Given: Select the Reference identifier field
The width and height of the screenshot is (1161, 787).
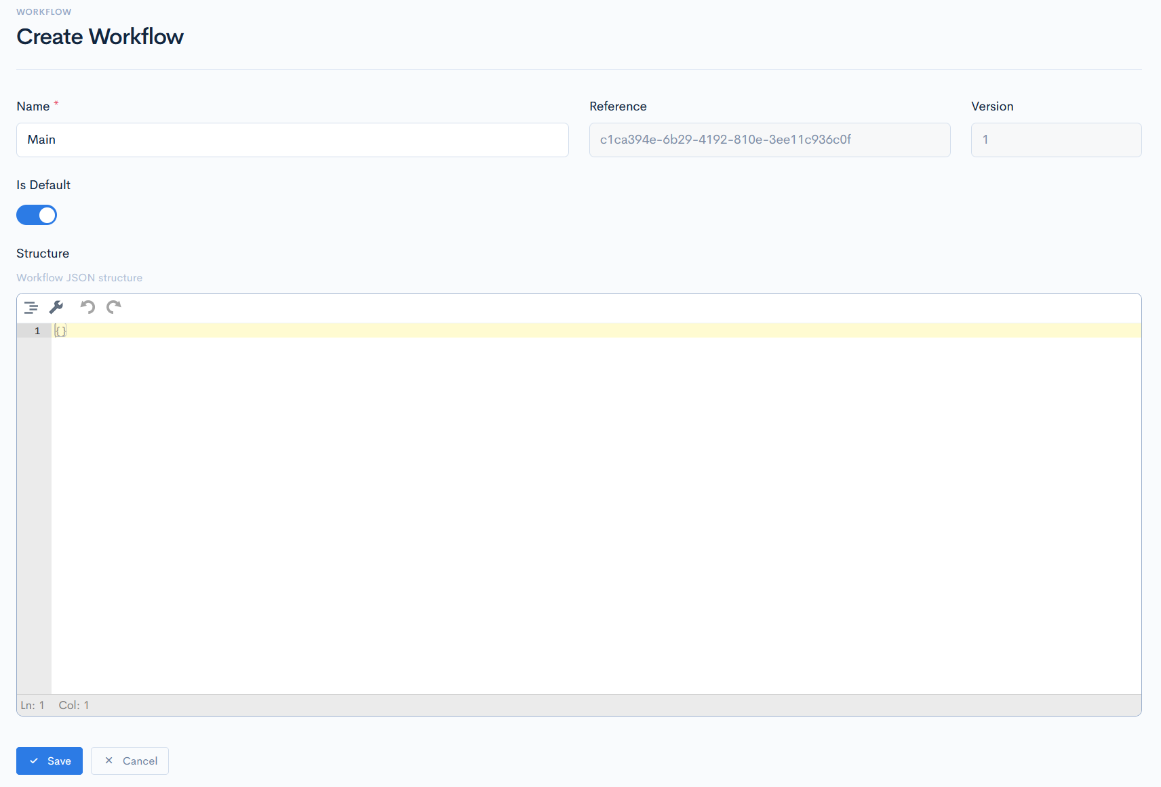Looking at the screenshot, I should point(769,140).
